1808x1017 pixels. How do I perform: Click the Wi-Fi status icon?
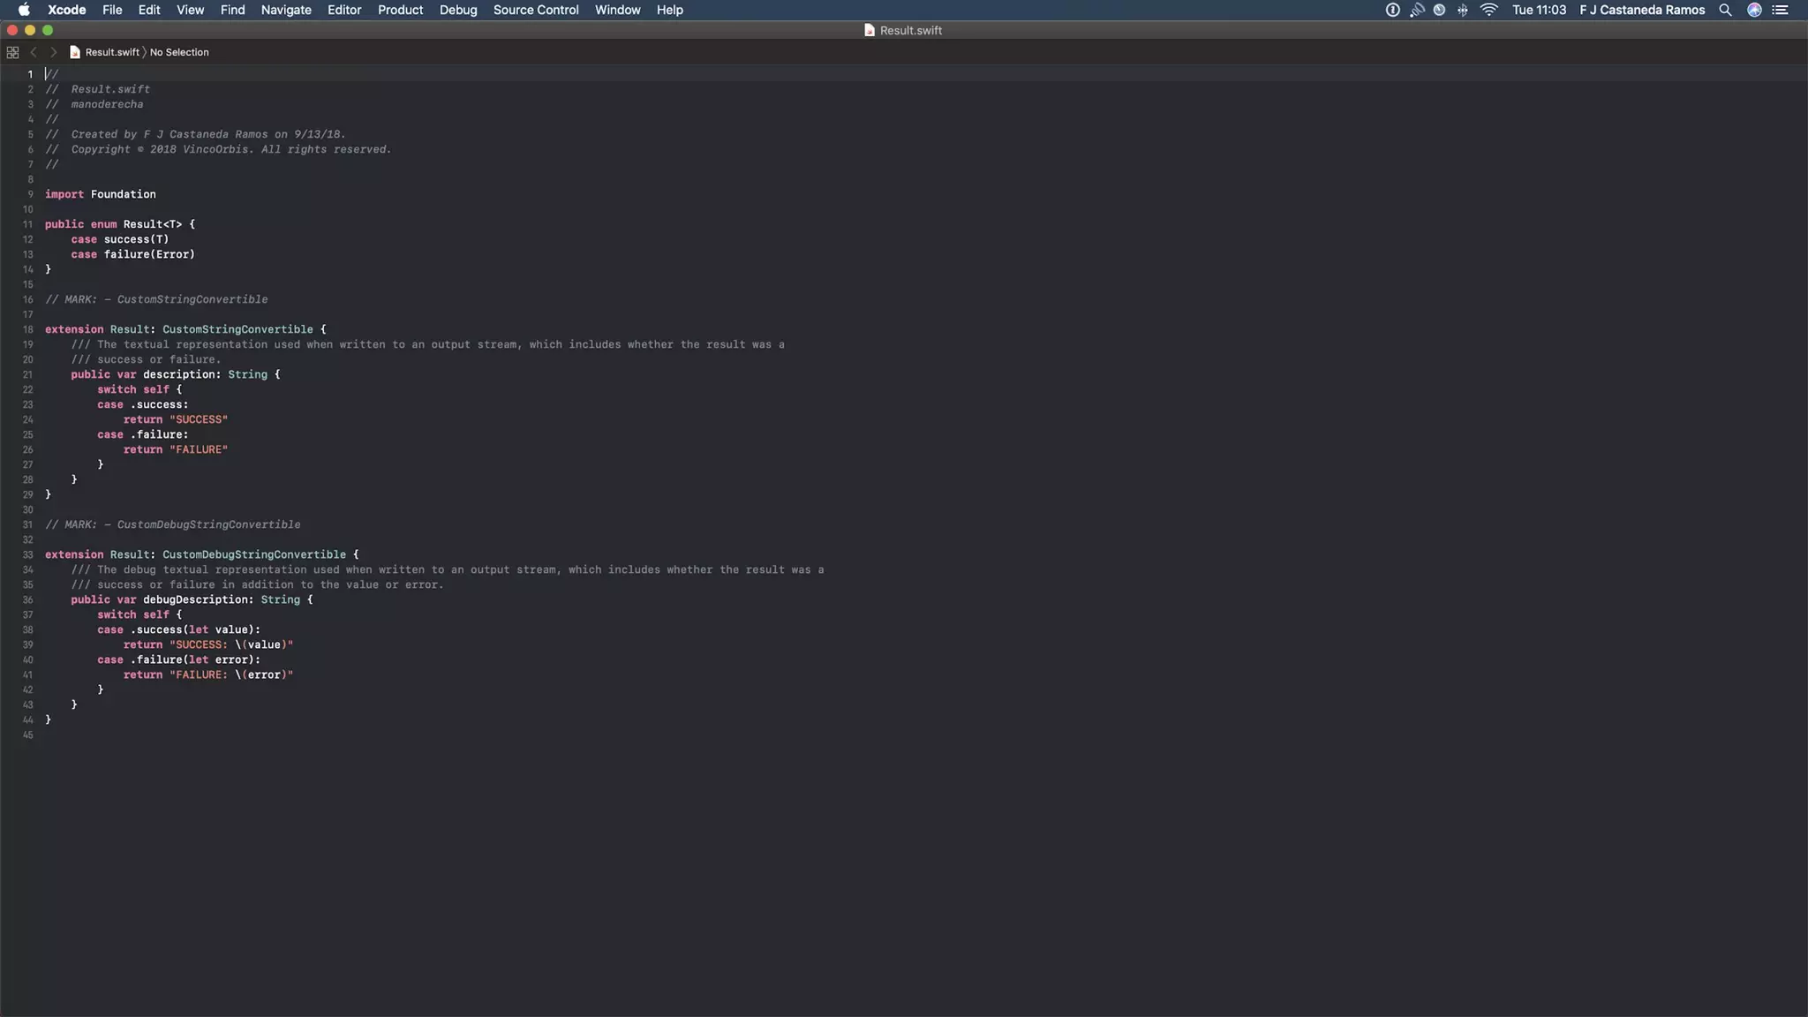coord(1489,10)
